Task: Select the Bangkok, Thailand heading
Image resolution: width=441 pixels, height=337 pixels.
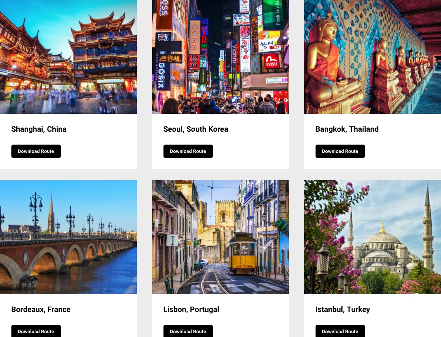Action: [x=347, y=129]
